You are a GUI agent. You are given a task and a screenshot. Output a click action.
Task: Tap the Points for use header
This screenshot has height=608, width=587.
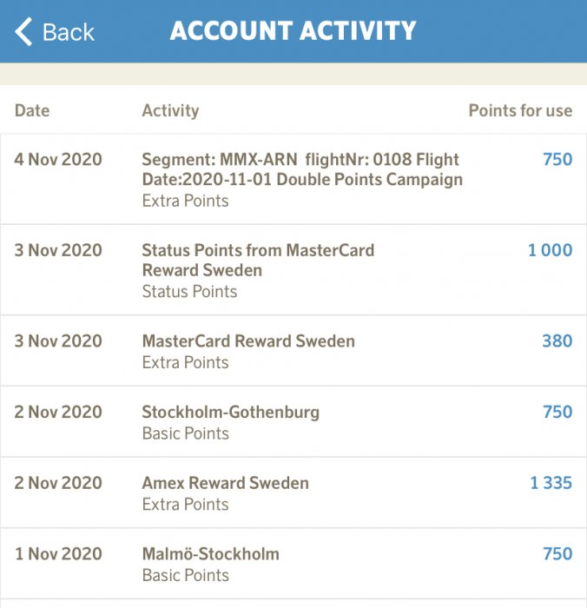click(519, 110)
